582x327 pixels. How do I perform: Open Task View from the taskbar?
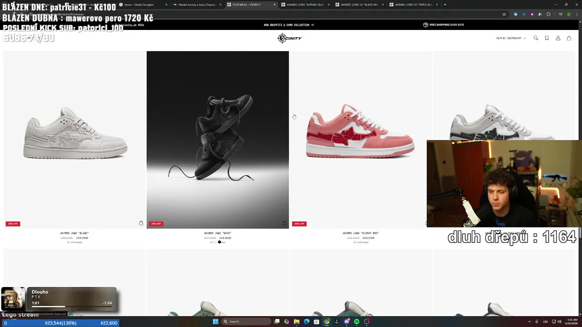276,322
